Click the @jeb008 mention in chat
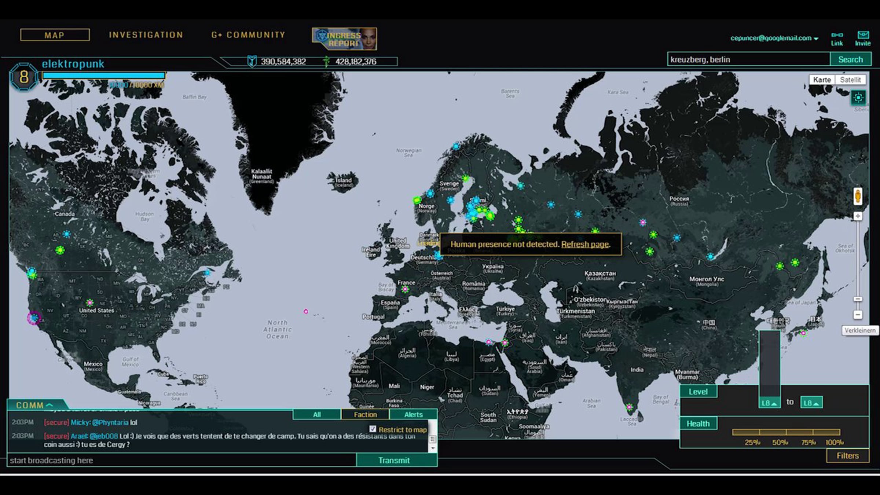The image size is (880, 495). click(x=104, y=436)
